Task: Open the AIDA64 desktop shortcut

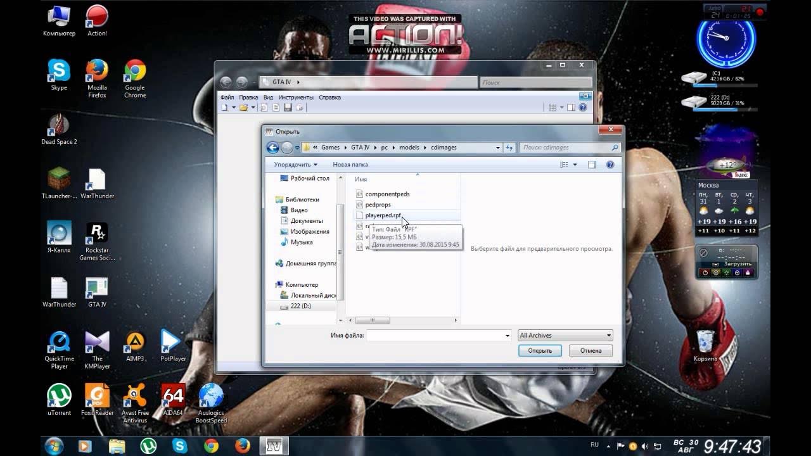Action: 173,400
